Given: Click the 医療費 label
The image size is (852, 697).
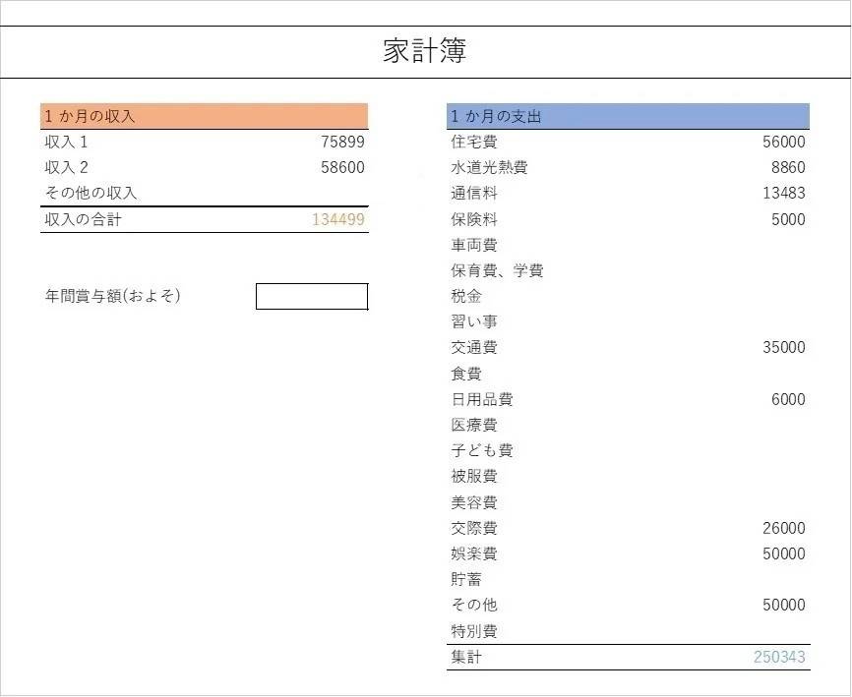Looking at the screenshot, I should click(474, 425).
